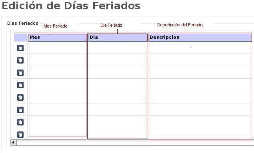Click the third row Dia cell

(117, 72)
